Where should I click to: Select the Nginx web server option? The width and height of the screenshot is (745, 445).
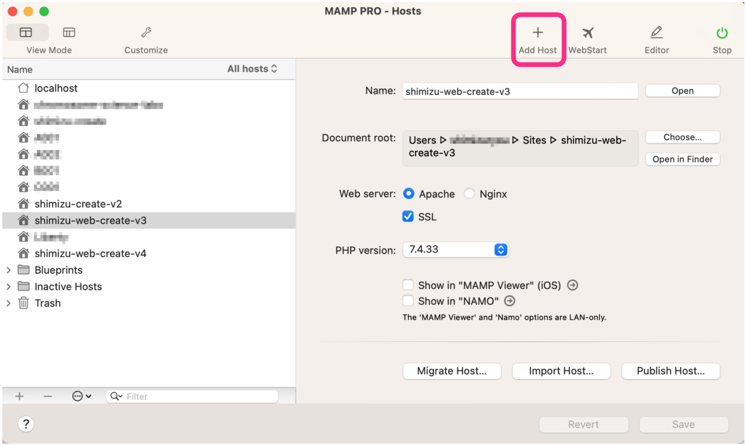(x=469, y=194)
